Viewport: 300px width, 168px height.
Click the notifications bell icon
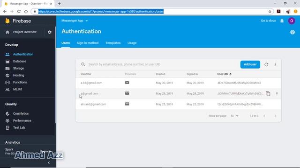click(282, 21)
